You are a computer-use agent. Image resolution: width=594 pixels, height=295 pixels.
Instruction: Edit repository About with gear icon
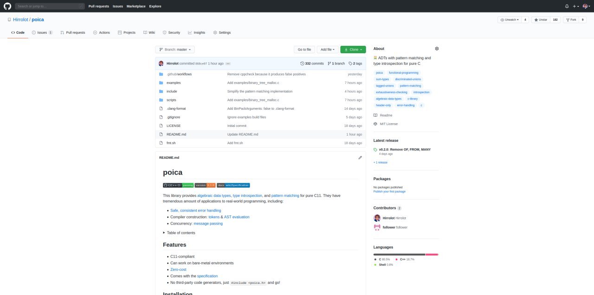coord(437,49)
